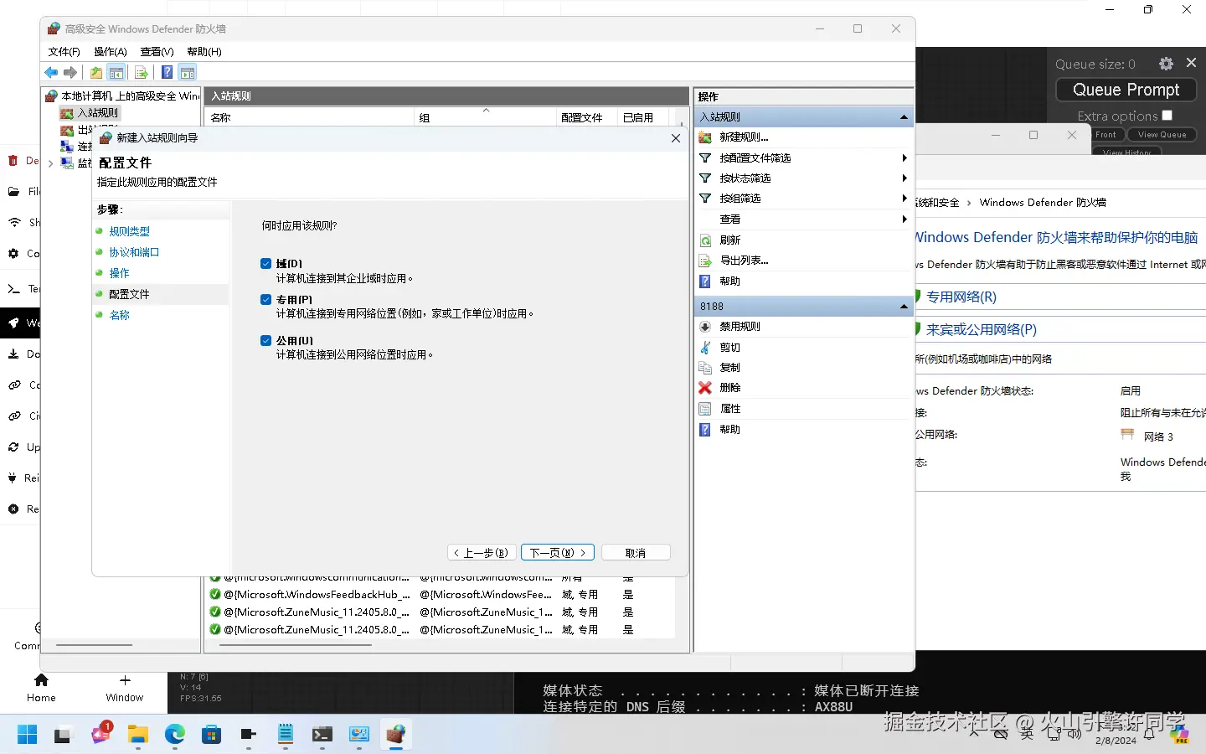The image size is (1206, 754).
Task: Open 文件(F) menu
Action: pos(64,52)
